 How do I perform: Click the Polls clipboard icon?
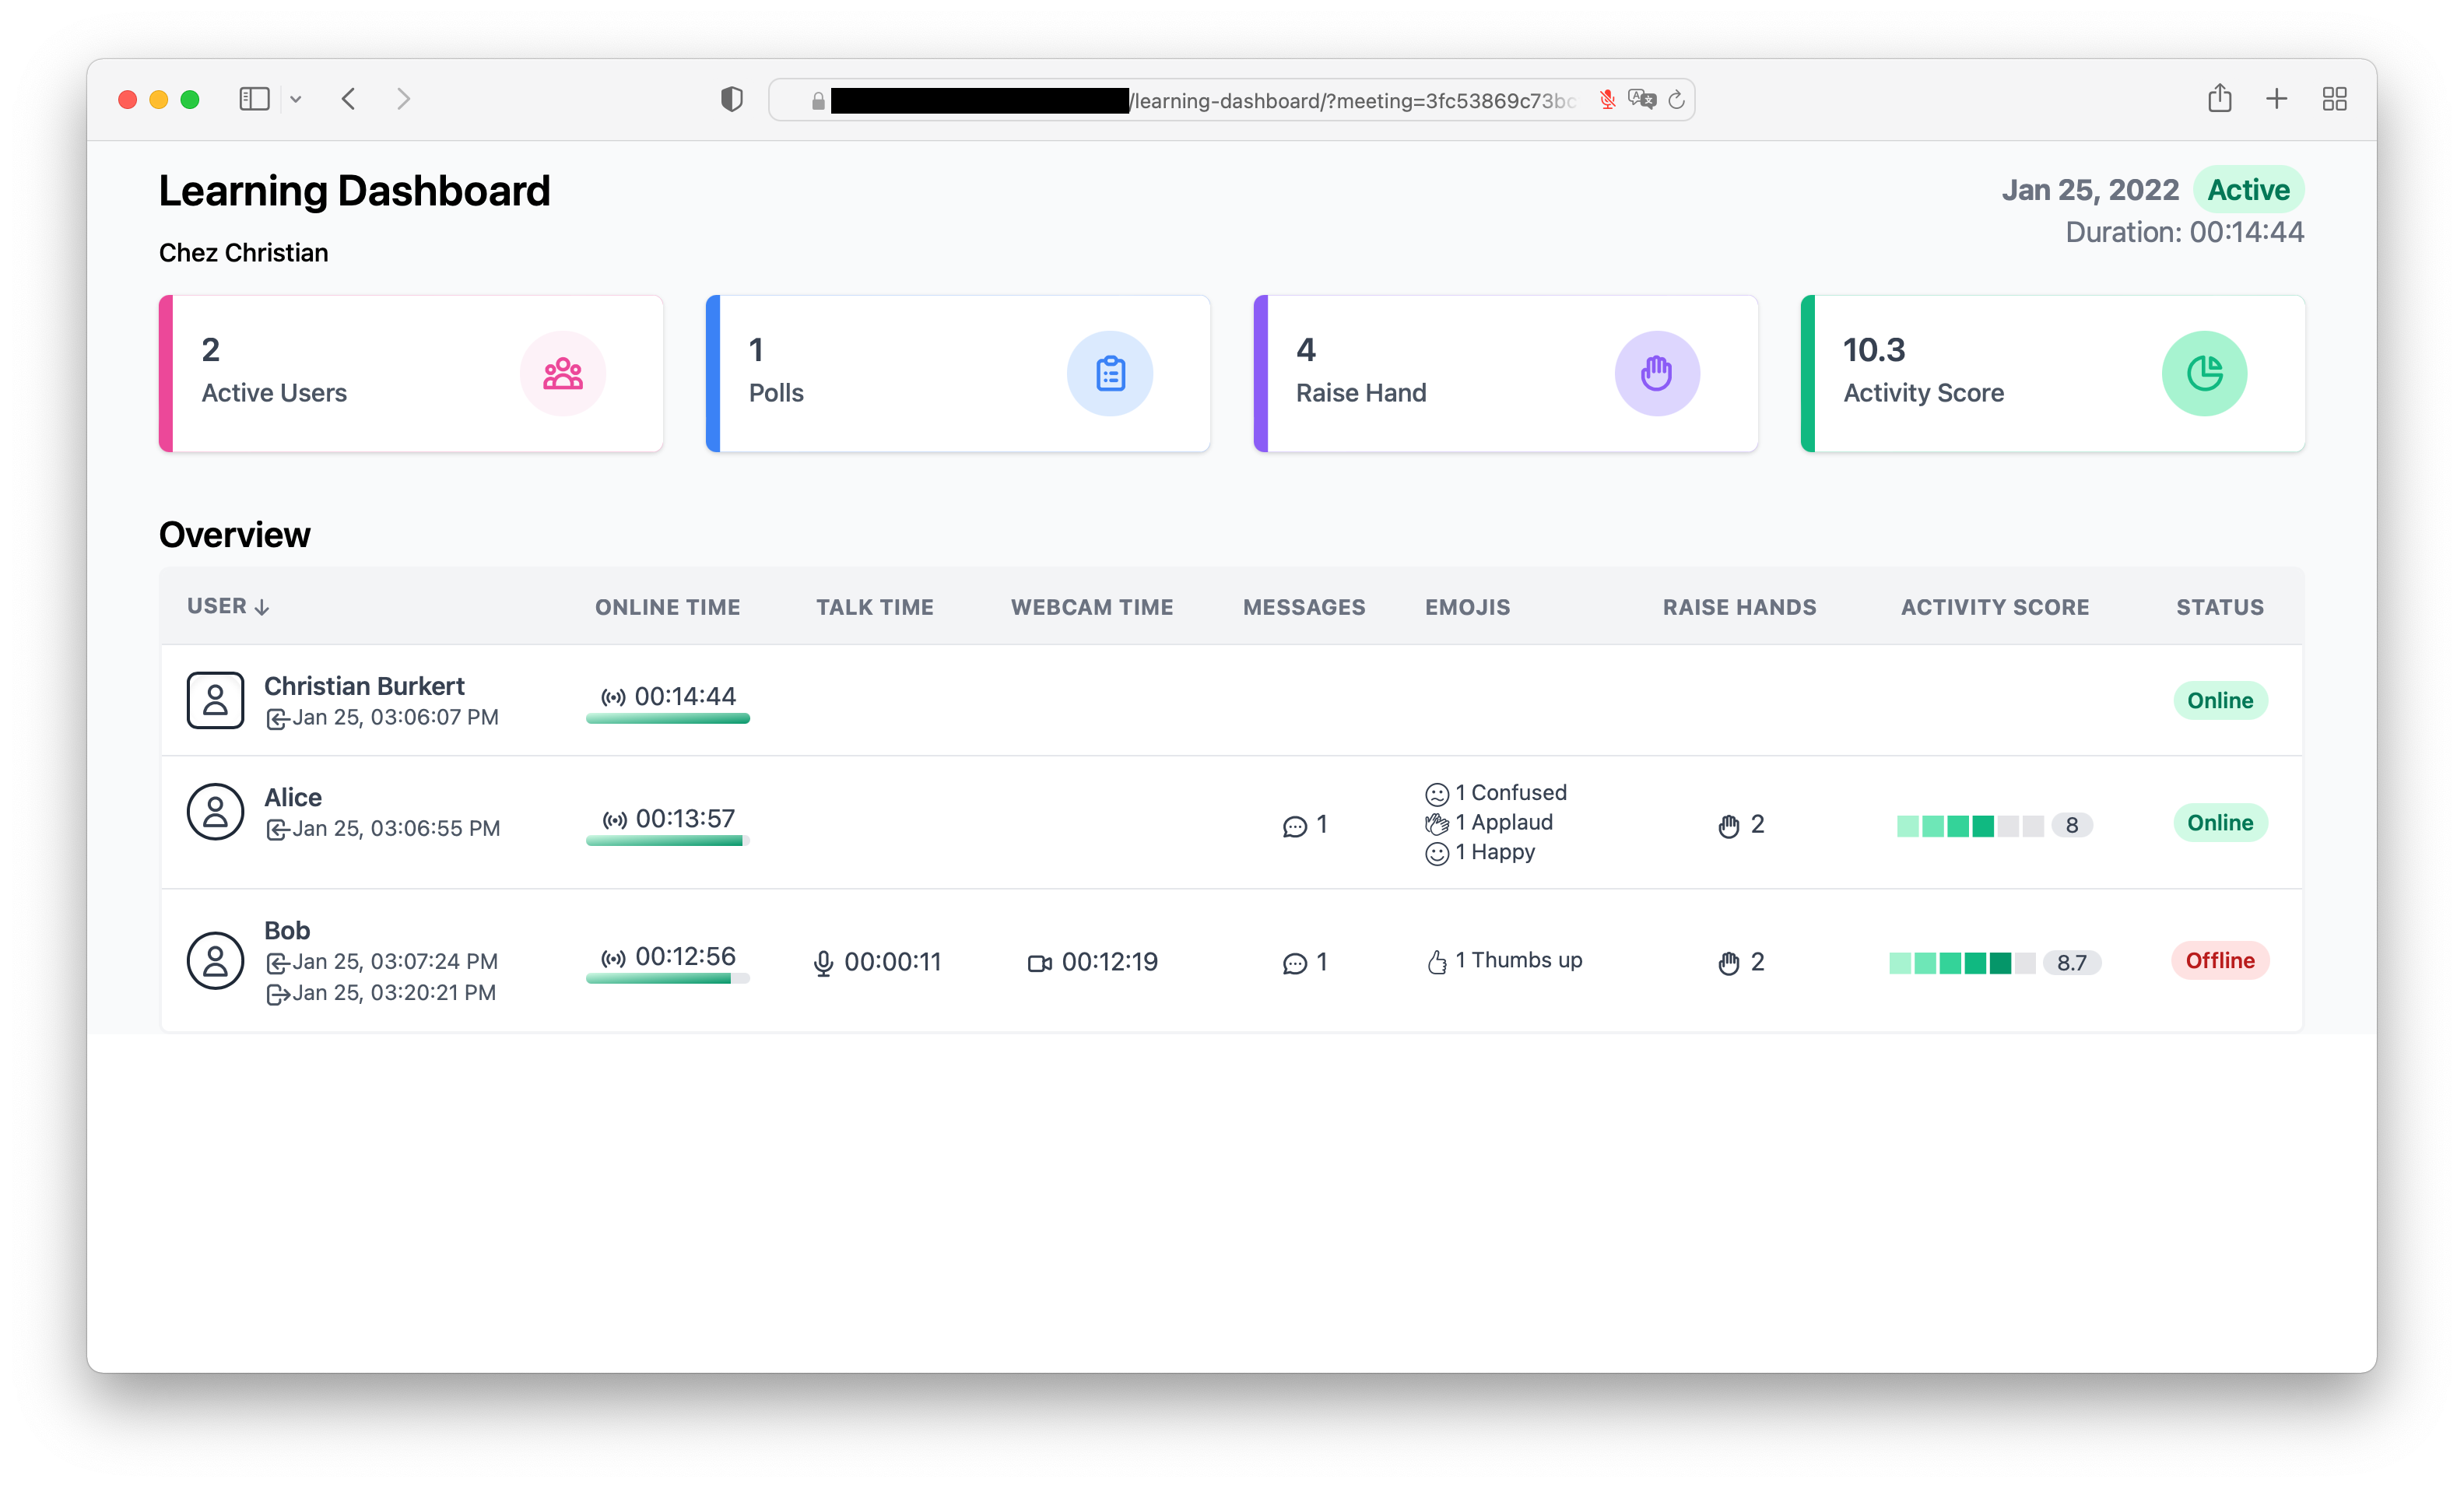tap(1110, 373)
